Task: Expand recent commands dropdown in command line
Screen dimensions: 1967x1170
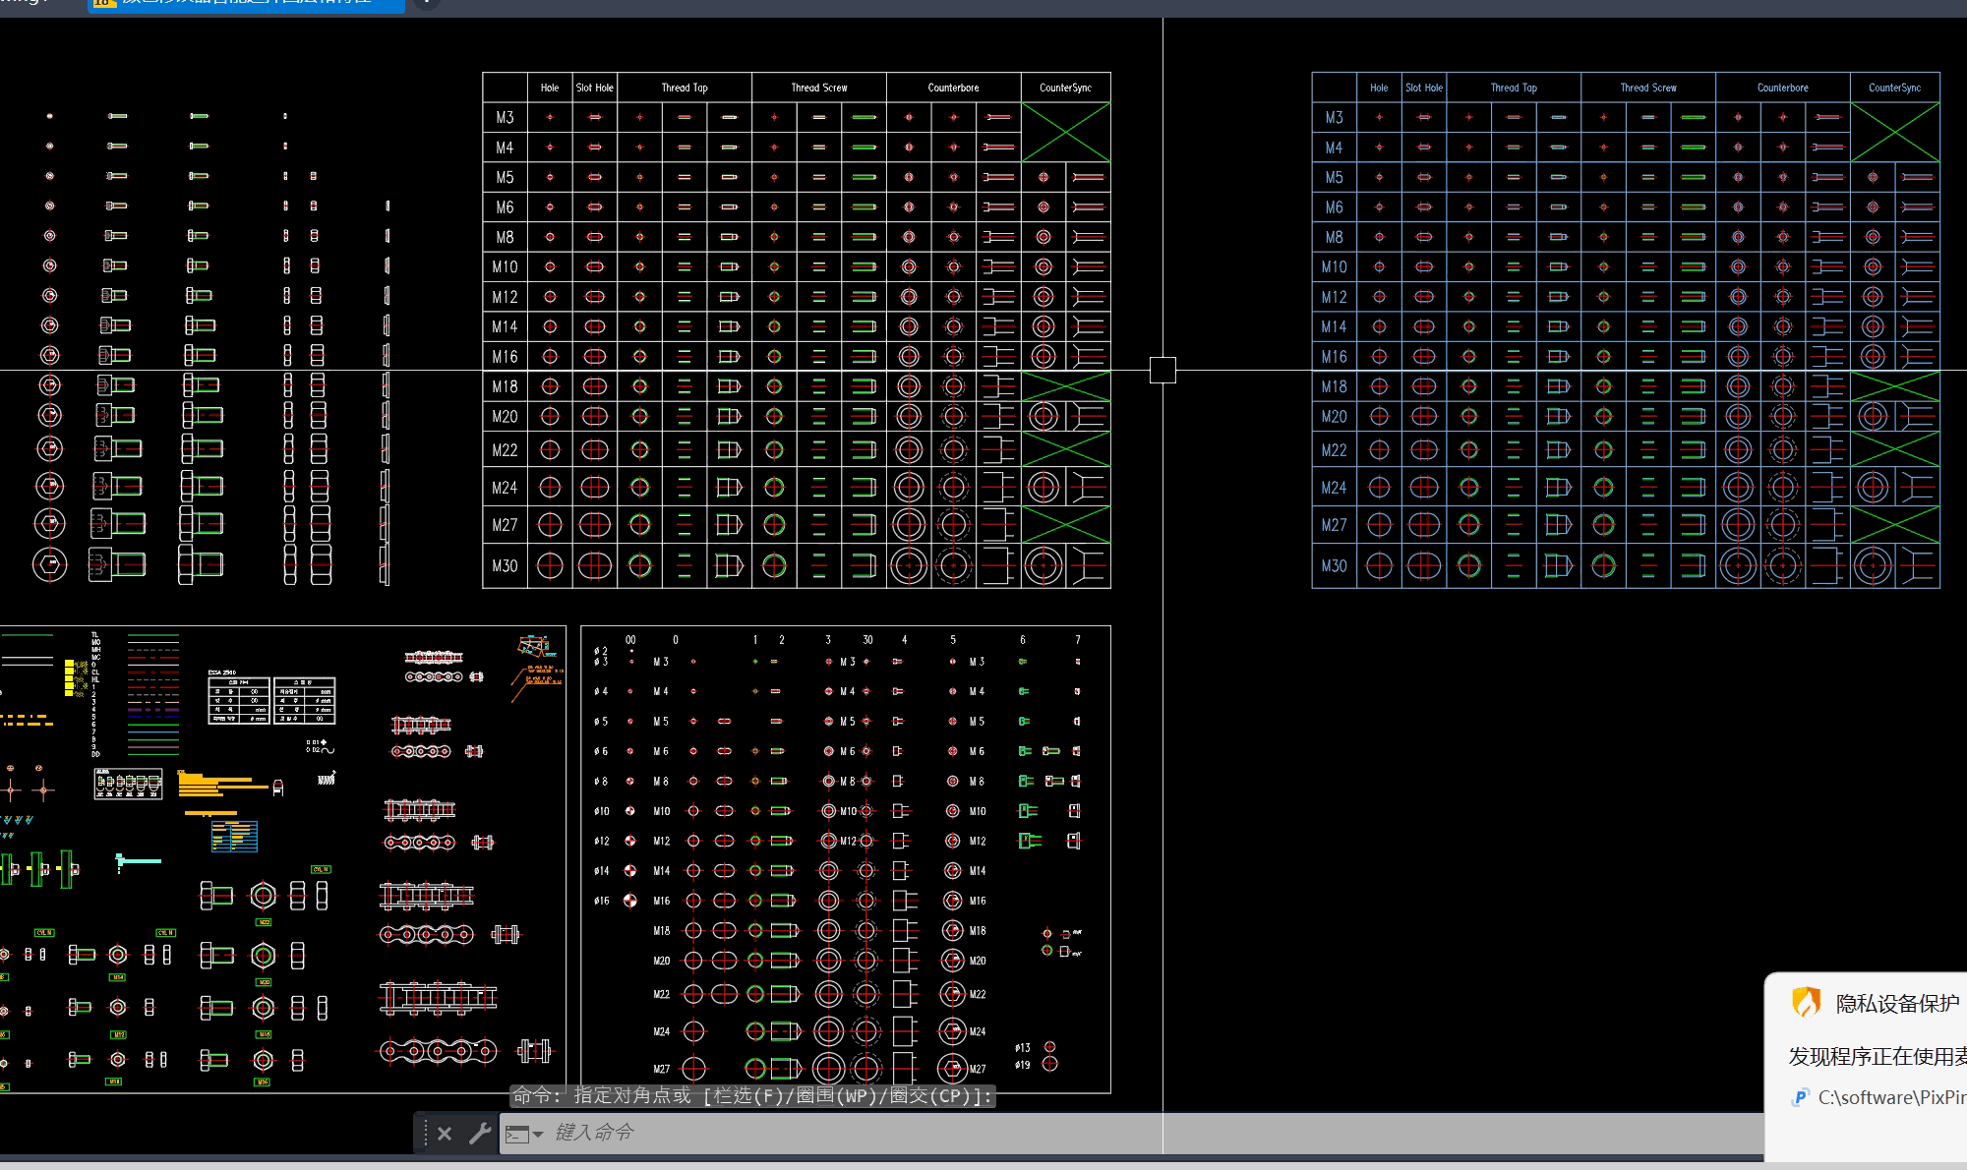Action: tap(537, 1135)
